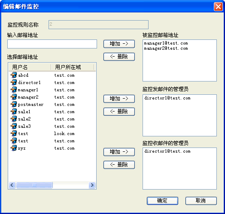Click the manager1 user icon in list
Image resolution: width=225 pixels, height=214 pixels.
click(14, 90)
